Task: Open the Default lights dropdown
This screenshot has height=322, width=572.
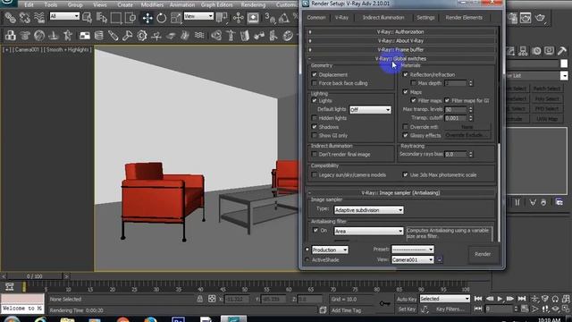Action: pyautogui.click(x=370, y=109)
